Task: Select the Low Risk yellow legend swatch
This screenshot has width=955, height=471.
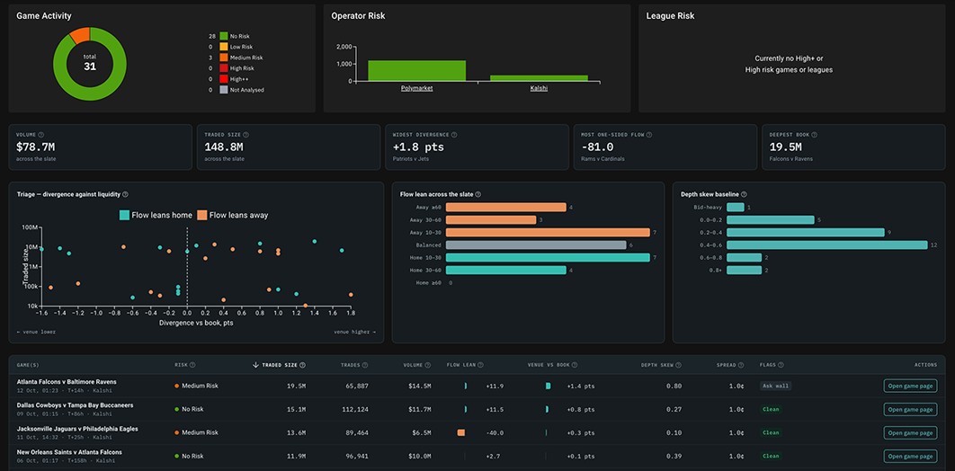Action: tap(224, 47)
